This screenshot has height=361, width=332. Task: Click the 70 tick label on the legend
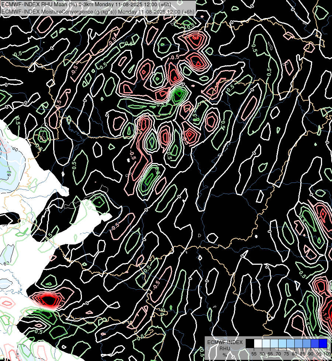278,354
